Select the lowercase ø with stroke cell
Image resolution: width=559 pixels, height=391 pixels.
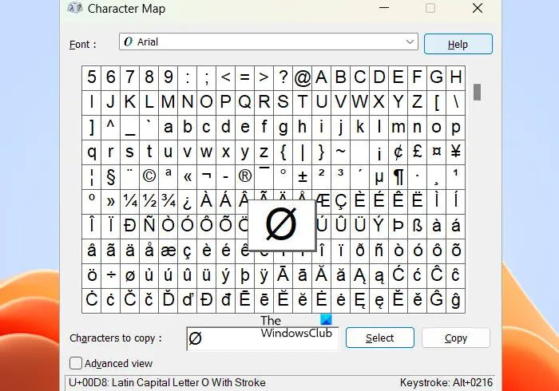[130, 275]
